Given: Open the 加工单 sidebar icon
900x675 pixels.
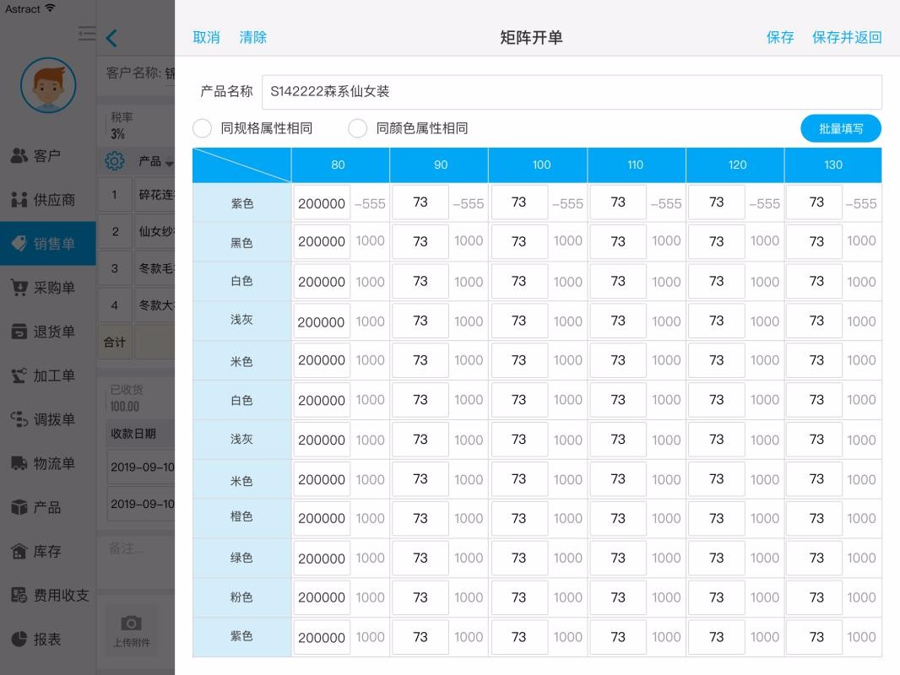Looking at the screenshot, I should (19, 375).
